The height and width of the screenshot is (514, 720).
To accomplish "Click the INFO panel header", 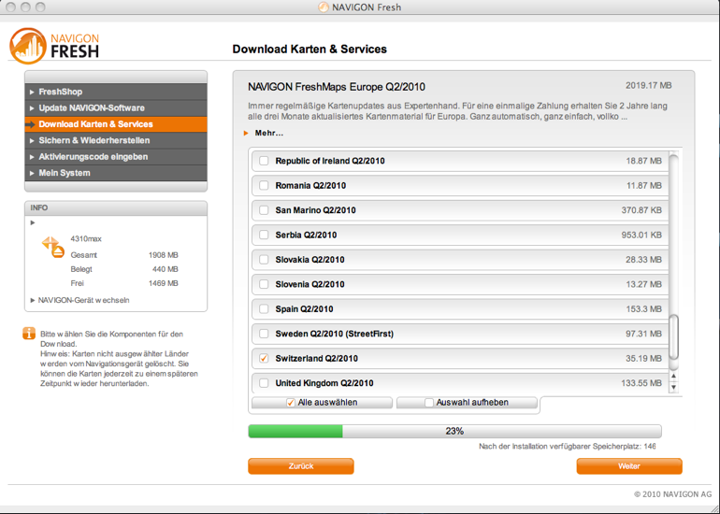I will pos(116,207).
